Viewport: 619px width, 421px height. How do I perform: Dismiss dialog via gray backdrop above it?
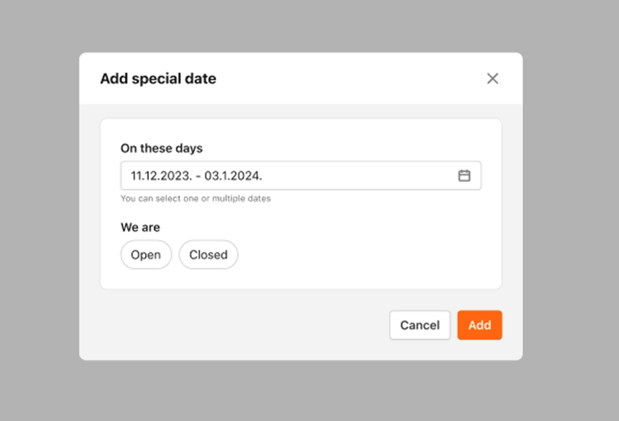tap(301, 26)
